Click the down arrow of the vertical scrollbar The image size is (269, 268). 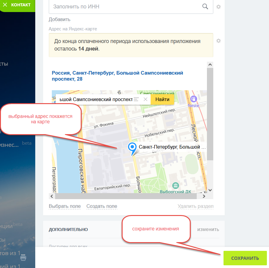pyautogui.click(x=210, y=190)
